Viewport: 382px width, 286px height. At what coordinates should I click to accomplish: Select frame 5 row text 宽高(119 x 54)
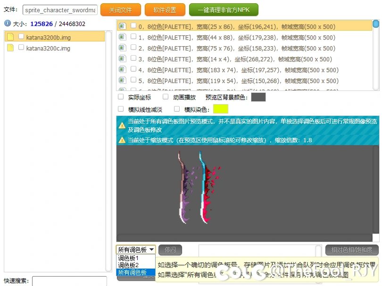coord(217,81)
